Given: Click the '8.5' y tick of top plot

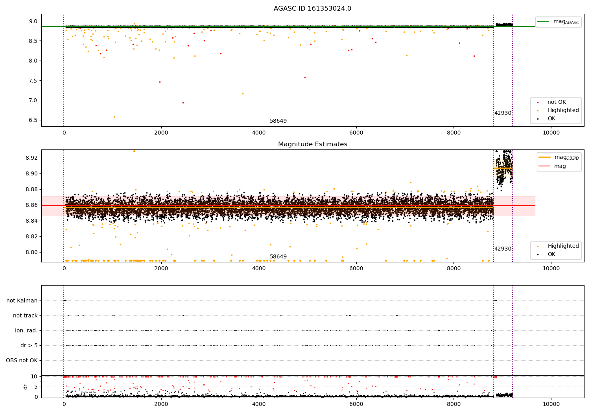Looking at the screenshot, I should coord(33,41).
